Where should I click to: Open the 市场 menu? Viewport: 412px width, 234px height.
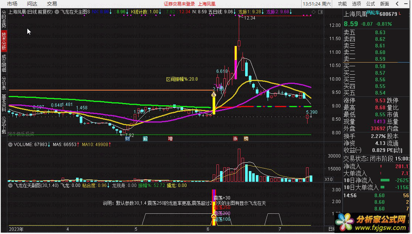click(x=12, y=4)
